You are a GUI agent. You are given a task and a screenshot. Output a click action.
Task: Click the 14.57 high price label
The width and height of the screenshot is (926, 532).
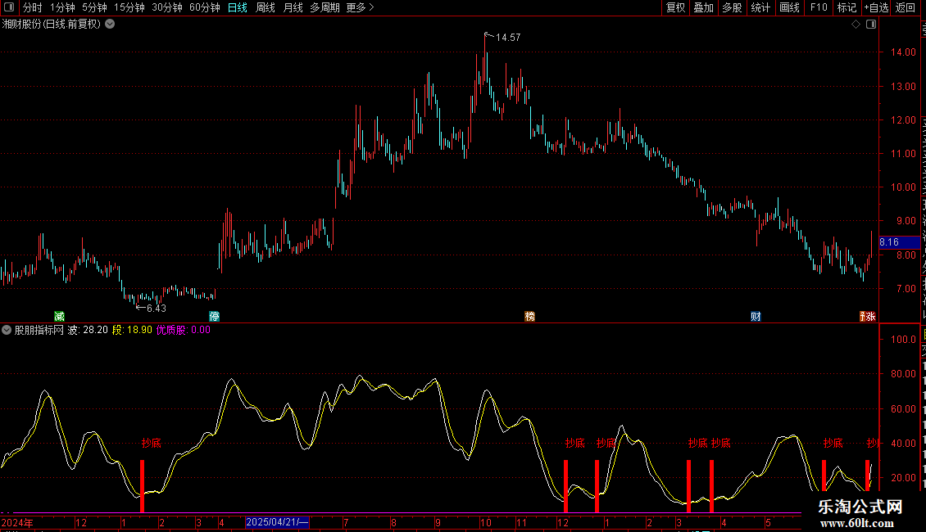(508, 37)
